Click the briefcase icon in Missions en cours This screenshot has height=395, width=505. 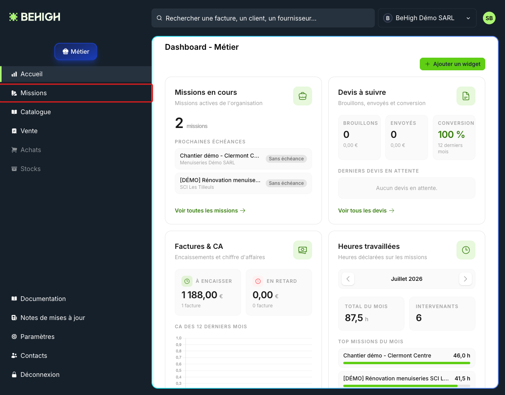[303, 96]
